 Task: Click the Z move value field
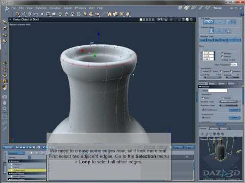[x=208, y=59]
